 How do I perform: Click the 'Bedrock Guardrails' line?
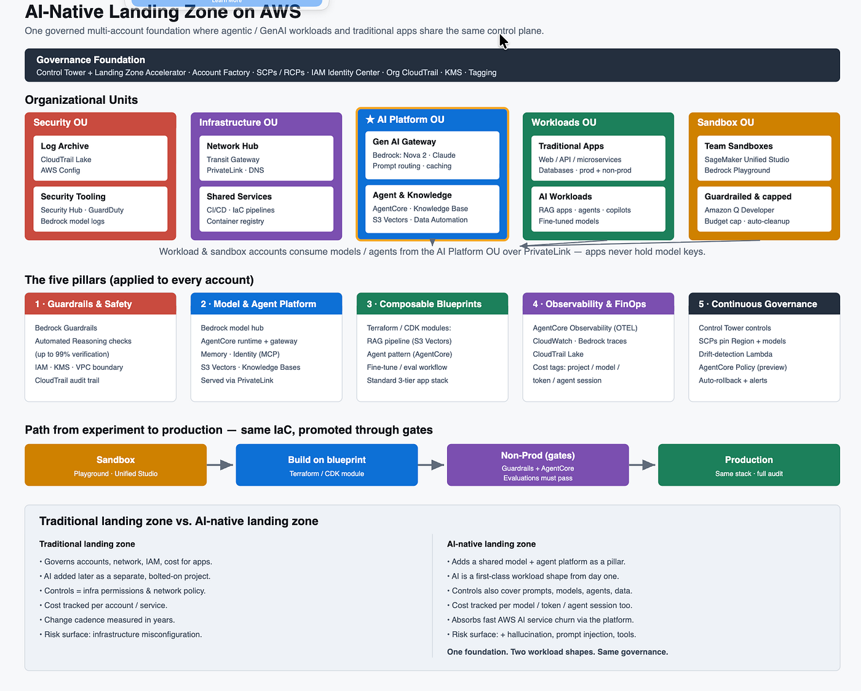point(66,328)
